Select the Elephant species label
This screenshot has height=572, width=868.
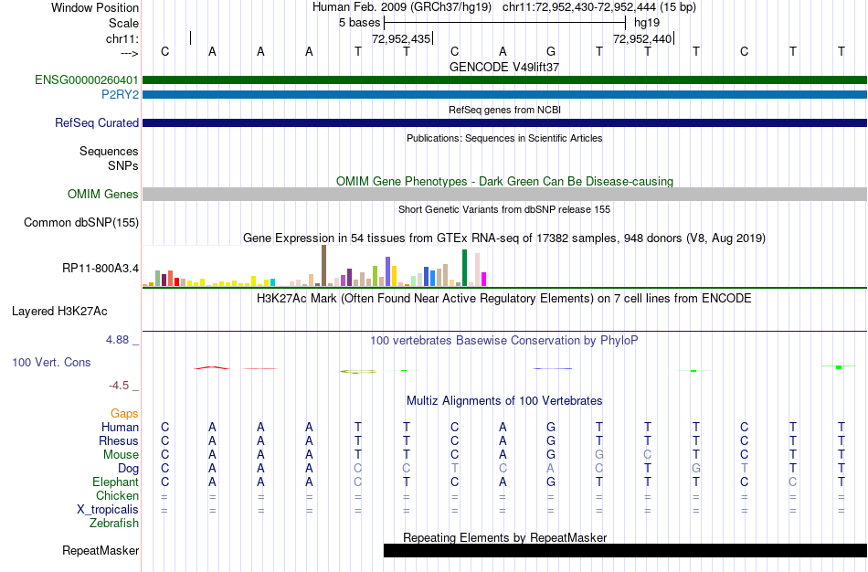tap(116, 482)
